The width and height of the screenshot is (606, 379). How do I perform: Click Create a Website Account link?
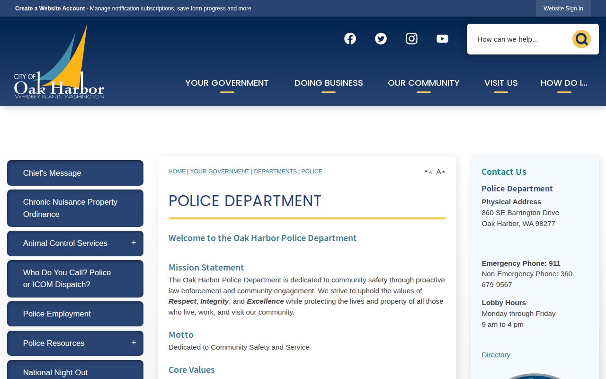pos(50,9)
